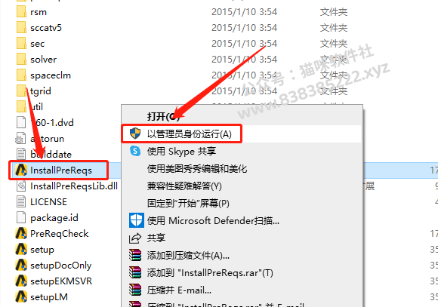Select the autorun settings file icon
Image resolution: width=438 pixels, height=307 pixels.
click(20, 139)
